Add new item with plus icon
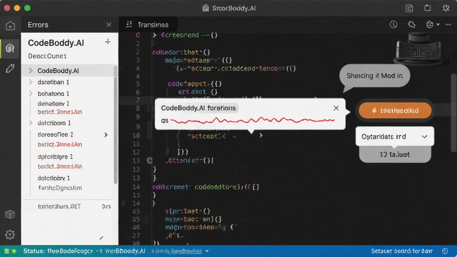Screen dimensions: 457x257 [108, 41]
